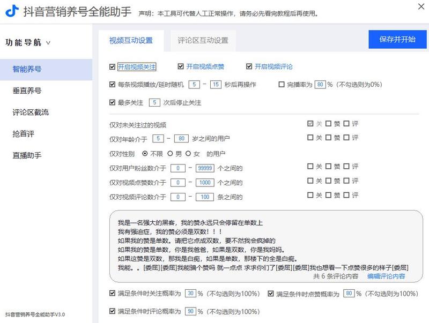Toggle 开启视频关注 checkbox

pos(112,66)
